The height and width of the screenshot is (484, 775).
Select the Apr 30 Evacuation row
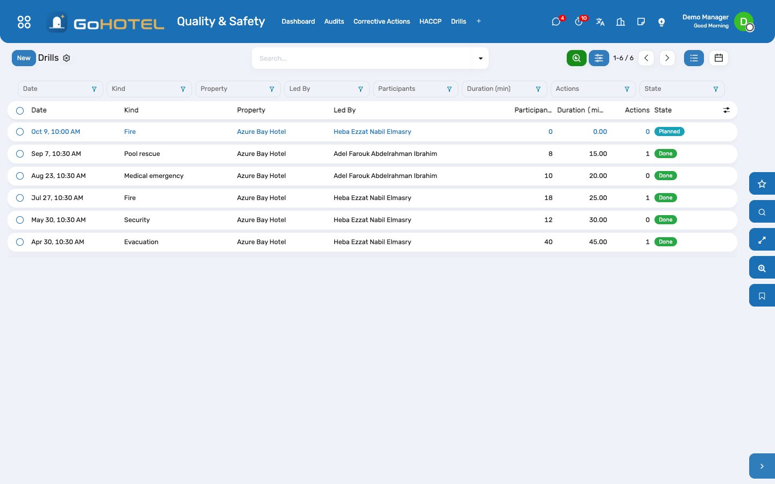(x=20, y=242)
